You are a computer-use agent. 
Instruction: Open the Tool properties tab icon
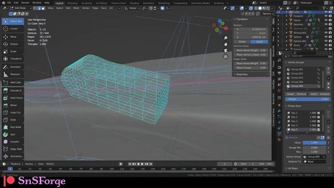(x=279, y=61)
